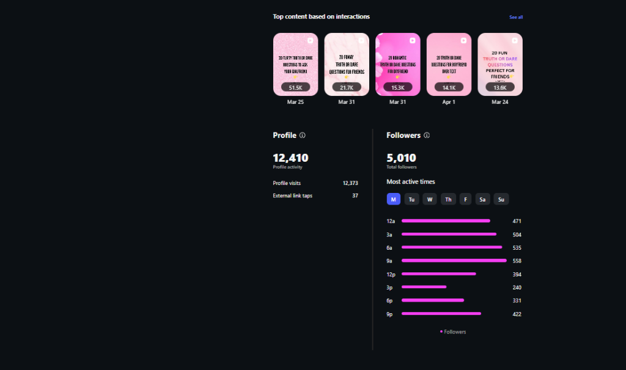Open the 21.7K funny questions reel thumbnail
This screenshot has height=370, width=626.
(347, 64)
